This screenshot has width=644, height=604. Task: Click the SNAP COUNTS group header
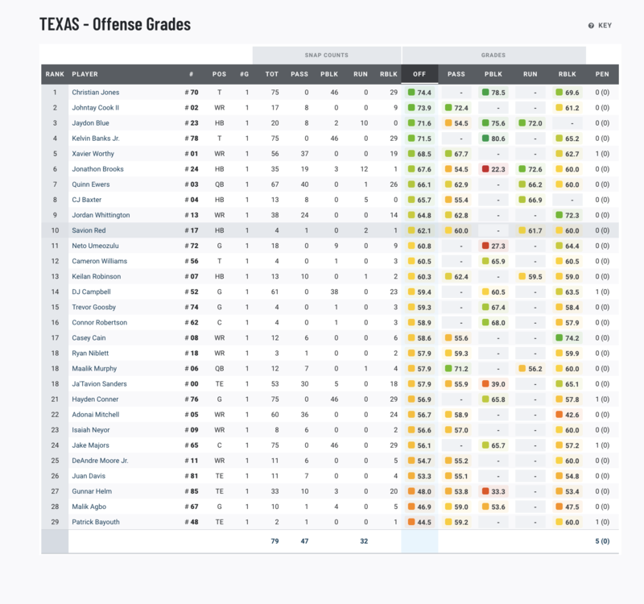pyautogui.click(x=326, y=56)
